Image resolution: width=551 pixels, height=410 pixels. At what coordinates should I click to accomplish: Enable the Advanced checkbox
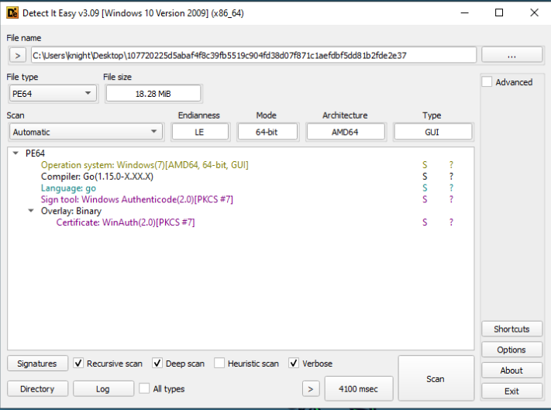coord(487,82)
